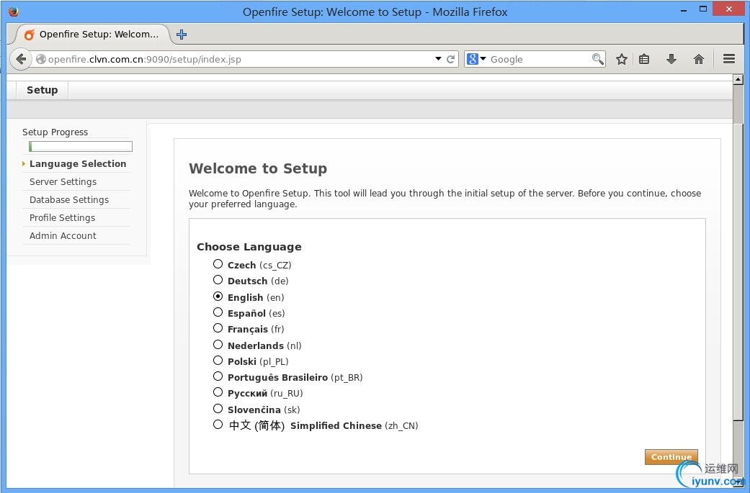Click Admin Account in setup sidebar
This screenshot has height=493, width=750.
tap(63, 236)
